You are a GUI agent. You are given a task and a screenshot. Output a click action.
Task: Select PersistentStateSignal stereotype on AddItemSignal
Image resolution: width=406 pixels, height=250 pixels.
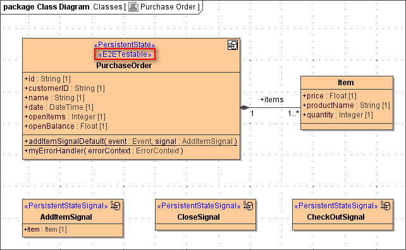66,206
